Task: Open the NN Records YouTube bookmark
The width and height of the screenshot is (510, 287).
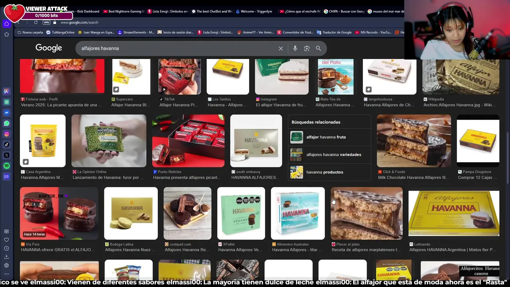Action: pyautogui.click(x=373, y=32)
